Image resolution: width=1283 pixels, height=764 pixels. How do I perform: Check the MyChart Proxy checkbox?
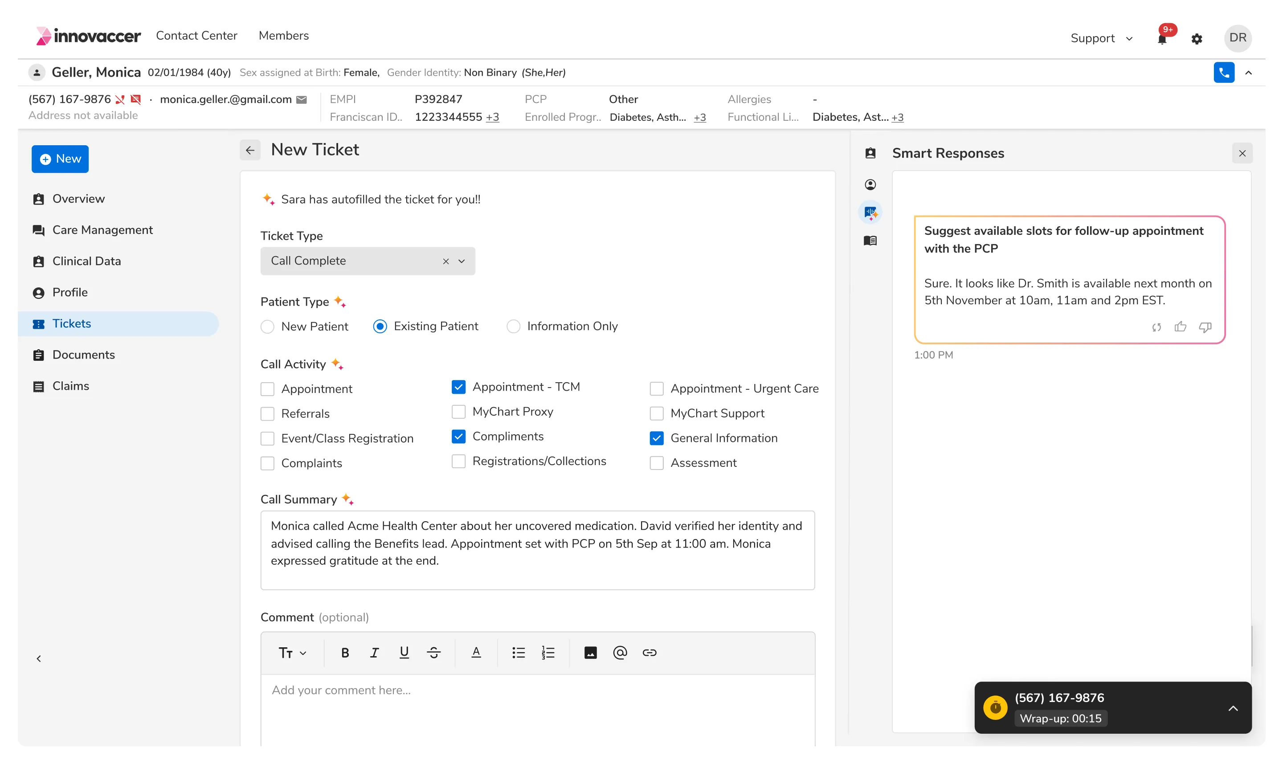pos(458,412)
